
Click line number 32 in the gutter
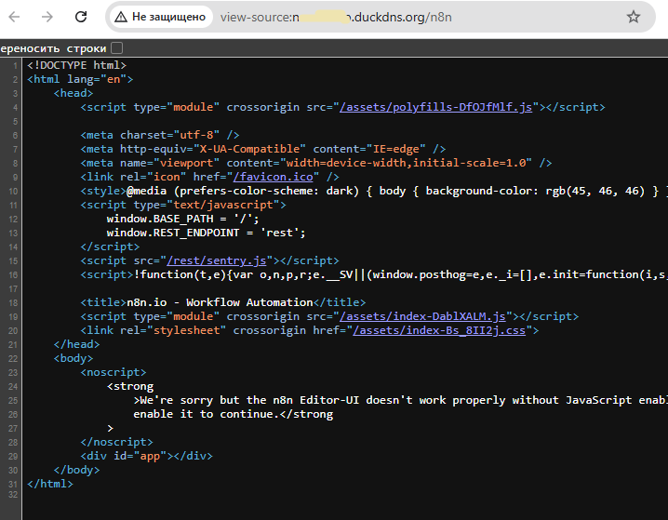[x=13, y=495]
